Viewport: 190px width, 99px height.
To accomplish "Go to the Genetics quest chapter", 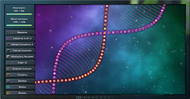I will (x=20, y=81).
